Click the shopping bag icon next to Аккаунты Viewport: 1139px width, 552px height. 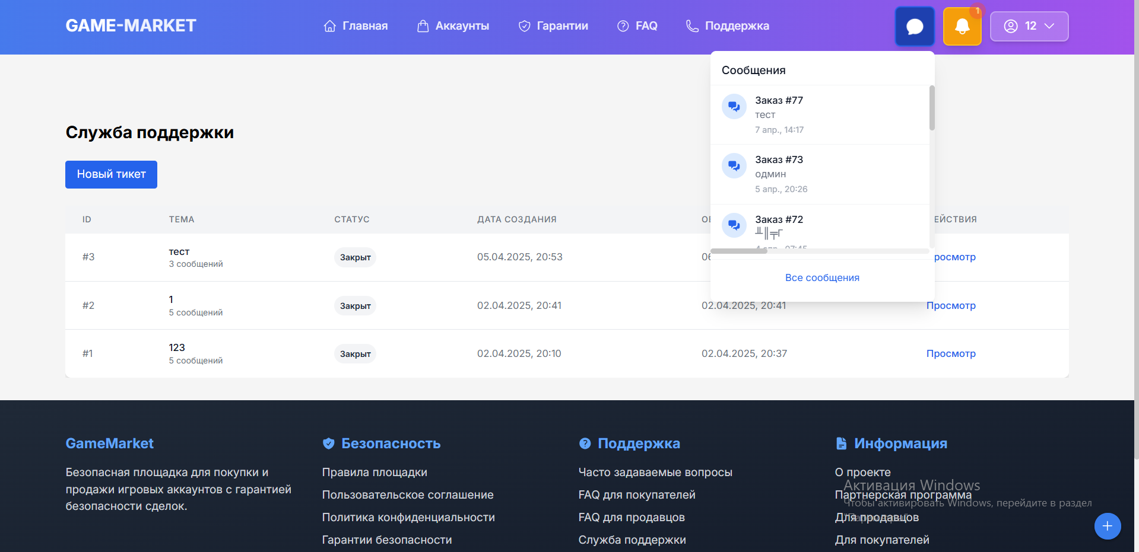pos(423,26)
